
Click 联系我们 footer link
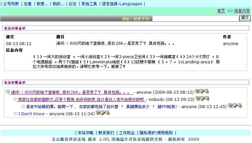[106, 133]
